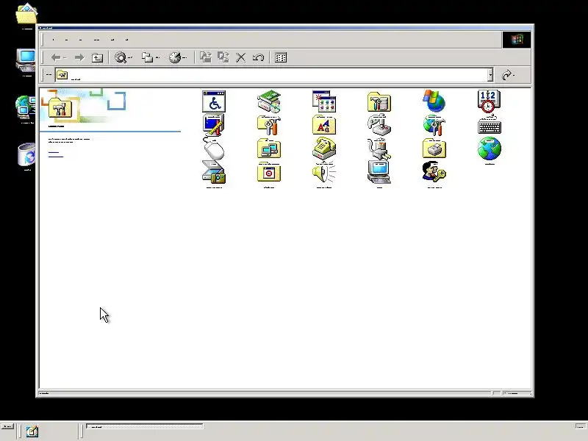The width and height of the screenshot is (588, 441).
Task: Open Add/Remove Hardware circuit board icon
Action: (269, 101)
